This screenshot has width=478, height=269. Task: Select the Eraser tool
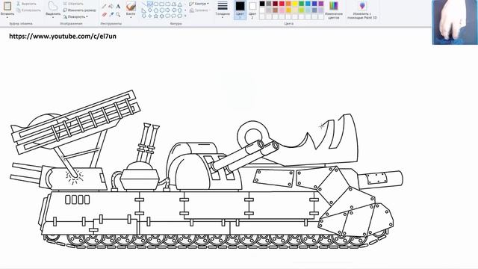coord(105,14)
